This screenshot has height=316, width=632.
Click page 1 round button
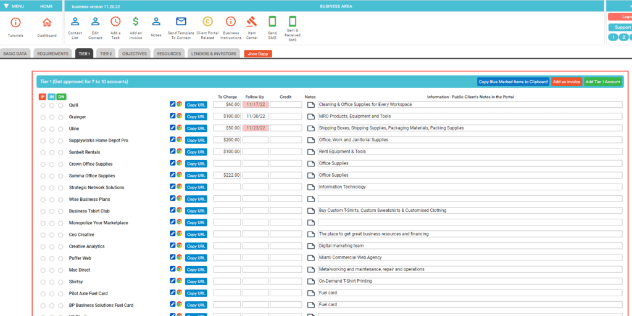(x=613, y=38)
